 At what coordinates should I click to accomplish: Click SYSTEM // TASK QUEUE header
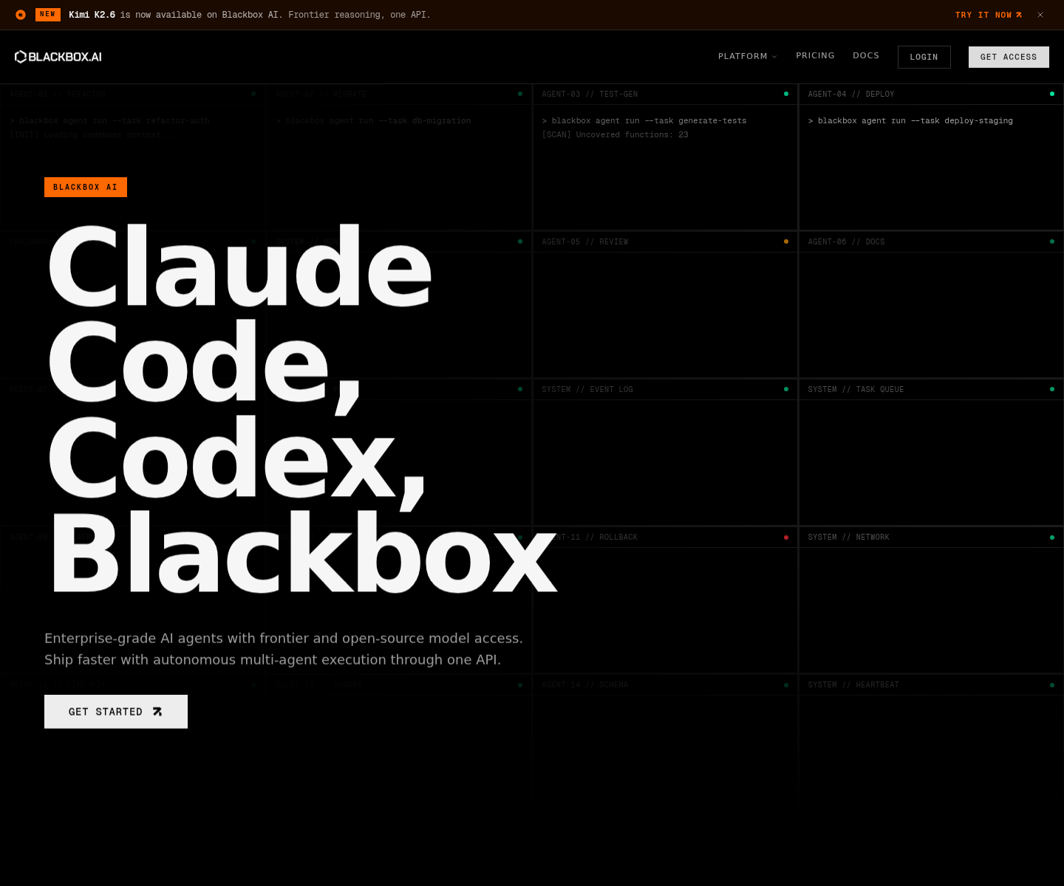coord(931,390)
